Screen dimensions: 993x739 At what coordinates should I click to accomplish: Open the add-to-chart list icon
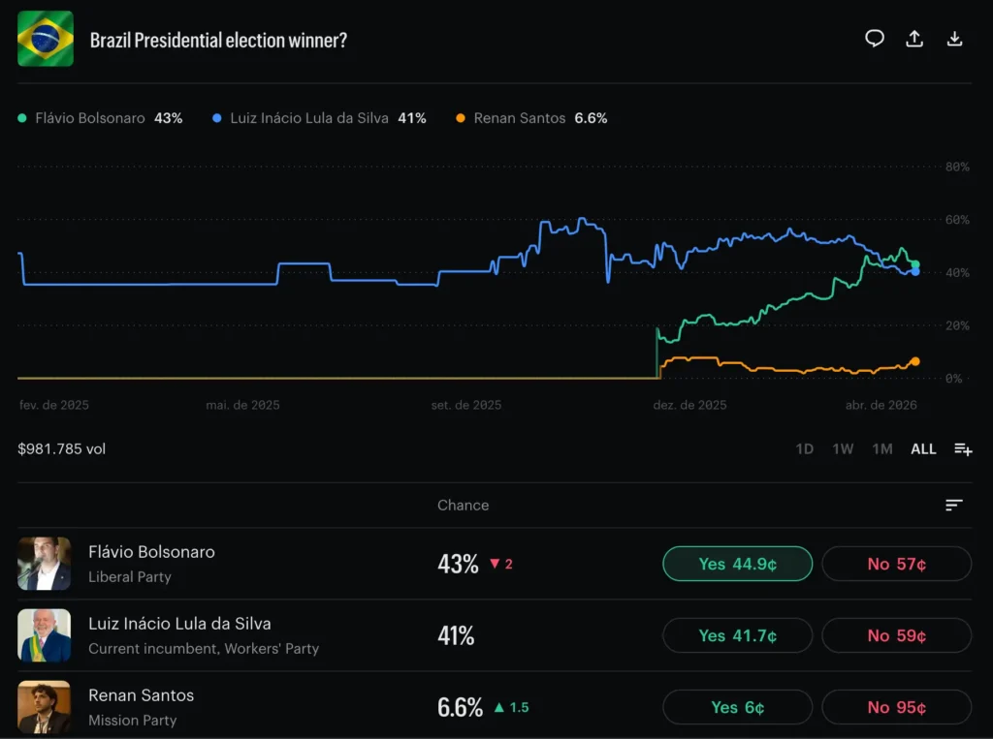pyautogui.click(x=962, y=448)
